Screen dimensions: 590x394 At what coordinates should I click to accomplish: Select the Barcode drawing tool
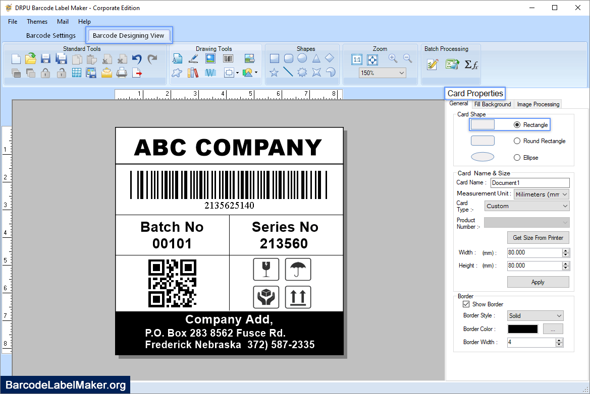point(228,58)
